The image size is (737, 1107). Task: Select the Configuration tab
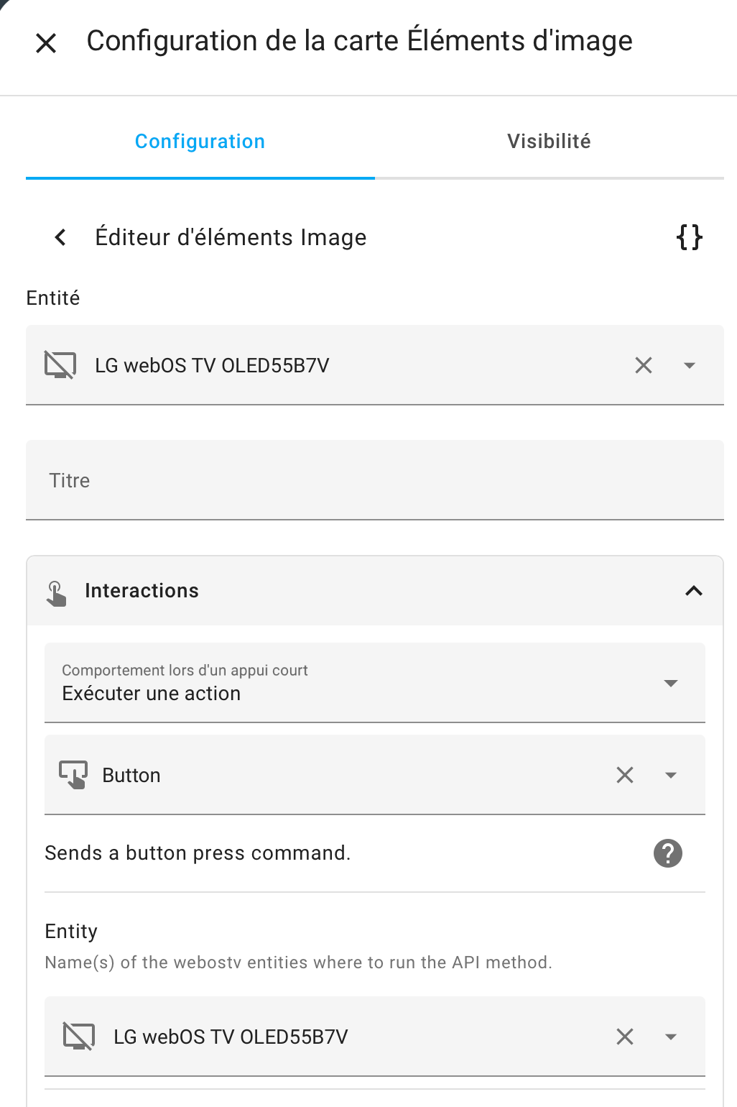(x=200, y=142)
